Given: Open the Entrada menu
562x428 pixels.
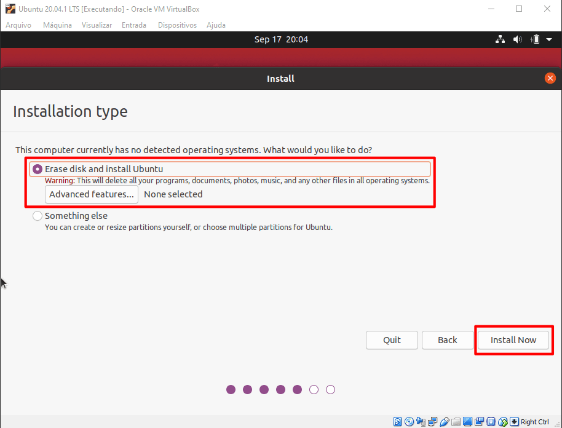Looking at the screenshot, I should point(134,25).
